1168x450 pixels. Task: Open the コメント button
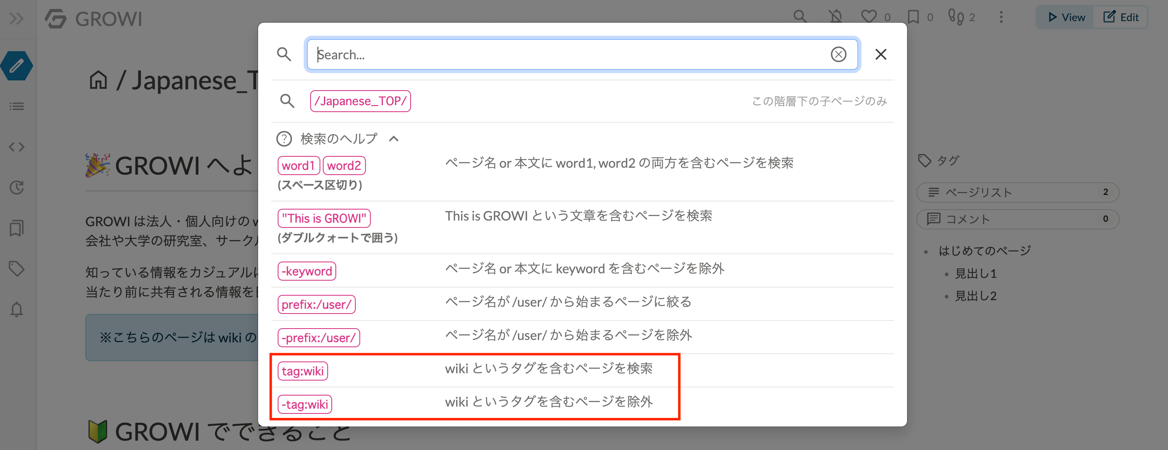pos(1018,219)
